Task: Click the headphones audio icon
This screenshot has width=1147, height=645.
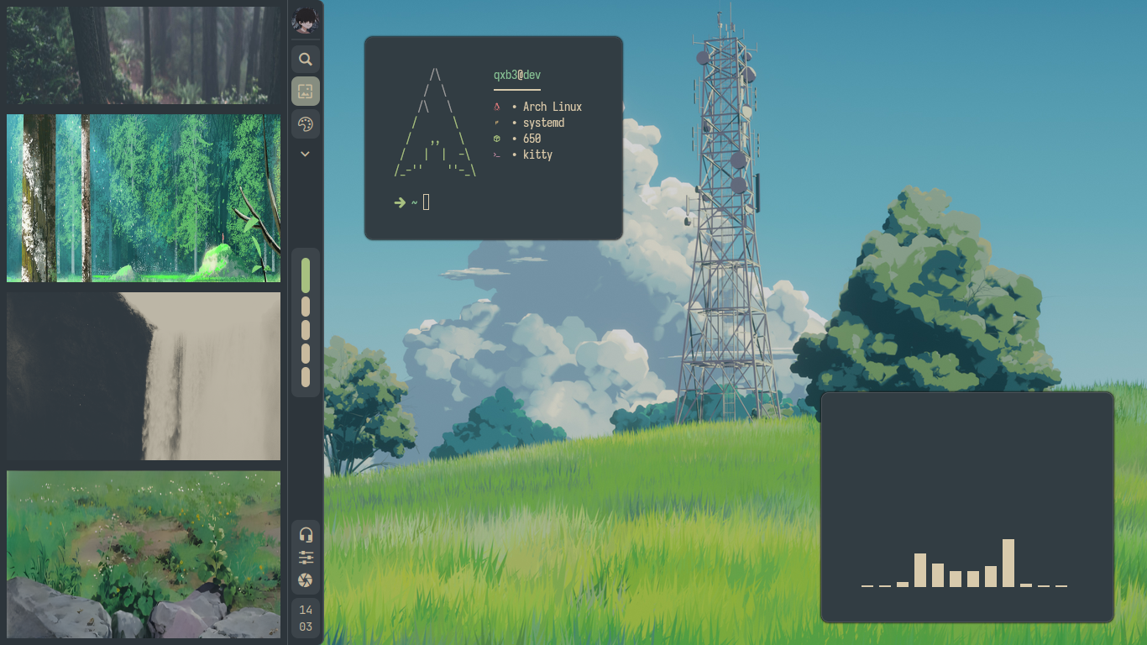Action: (306, 534)
